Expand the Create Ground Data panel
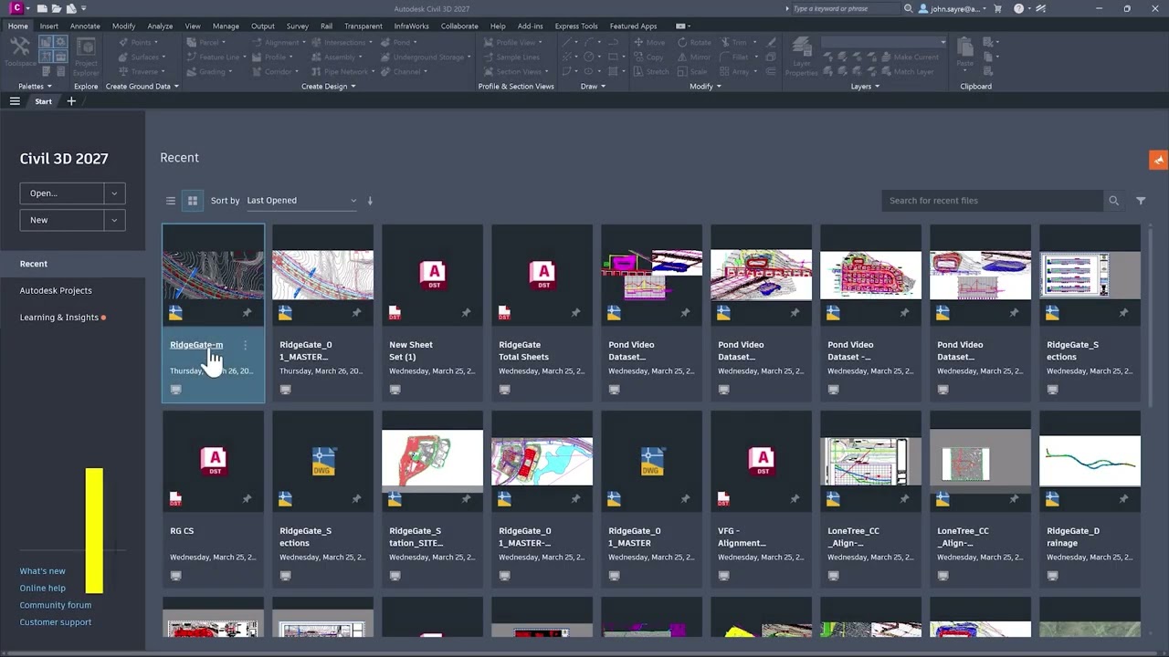1169x657 pixels. click(x=142, y=87)
